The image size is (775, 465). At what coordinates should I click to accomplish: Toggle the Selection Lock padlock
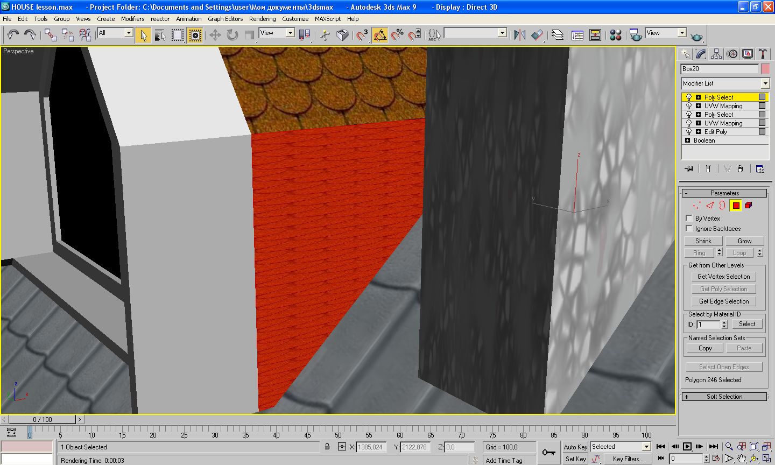[327, 447]
